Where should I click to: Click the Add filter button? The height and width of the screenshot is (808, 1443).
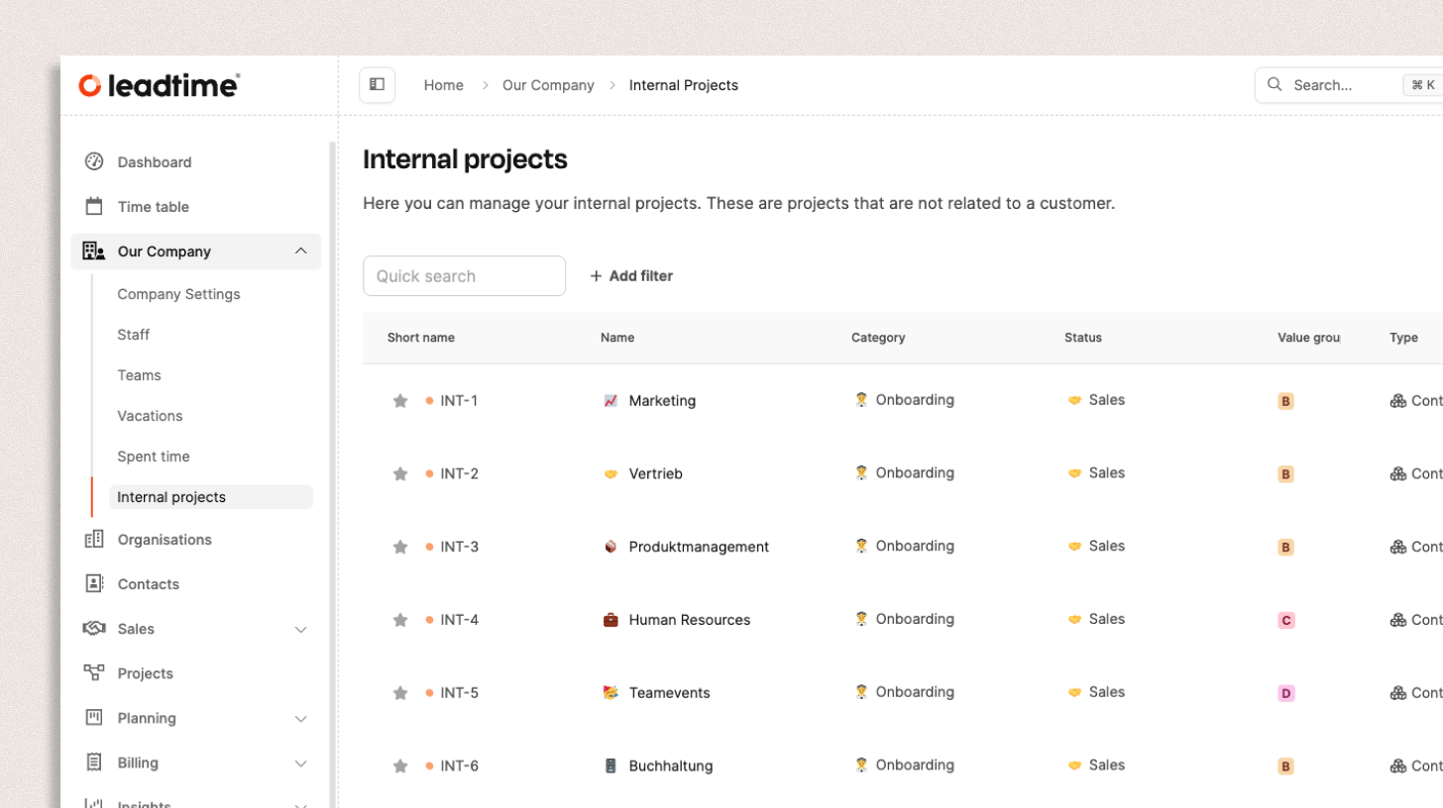tap(631, 276)
